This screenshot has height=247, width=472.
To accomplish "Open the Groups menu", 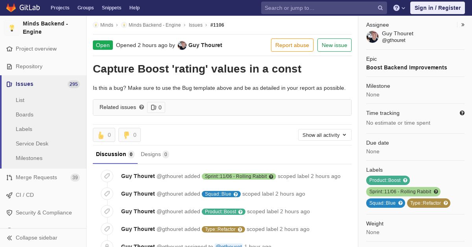I will [x=85, y=8].
